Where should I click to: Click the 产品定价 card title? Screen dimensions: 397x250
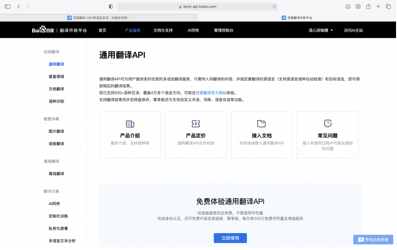(x=196, y=135)
